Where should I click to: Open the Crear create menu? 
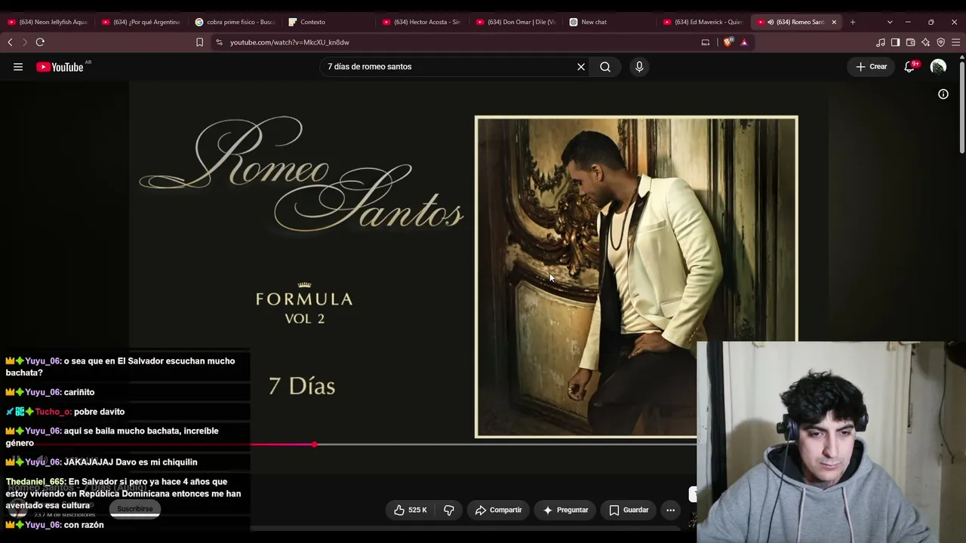871,67
